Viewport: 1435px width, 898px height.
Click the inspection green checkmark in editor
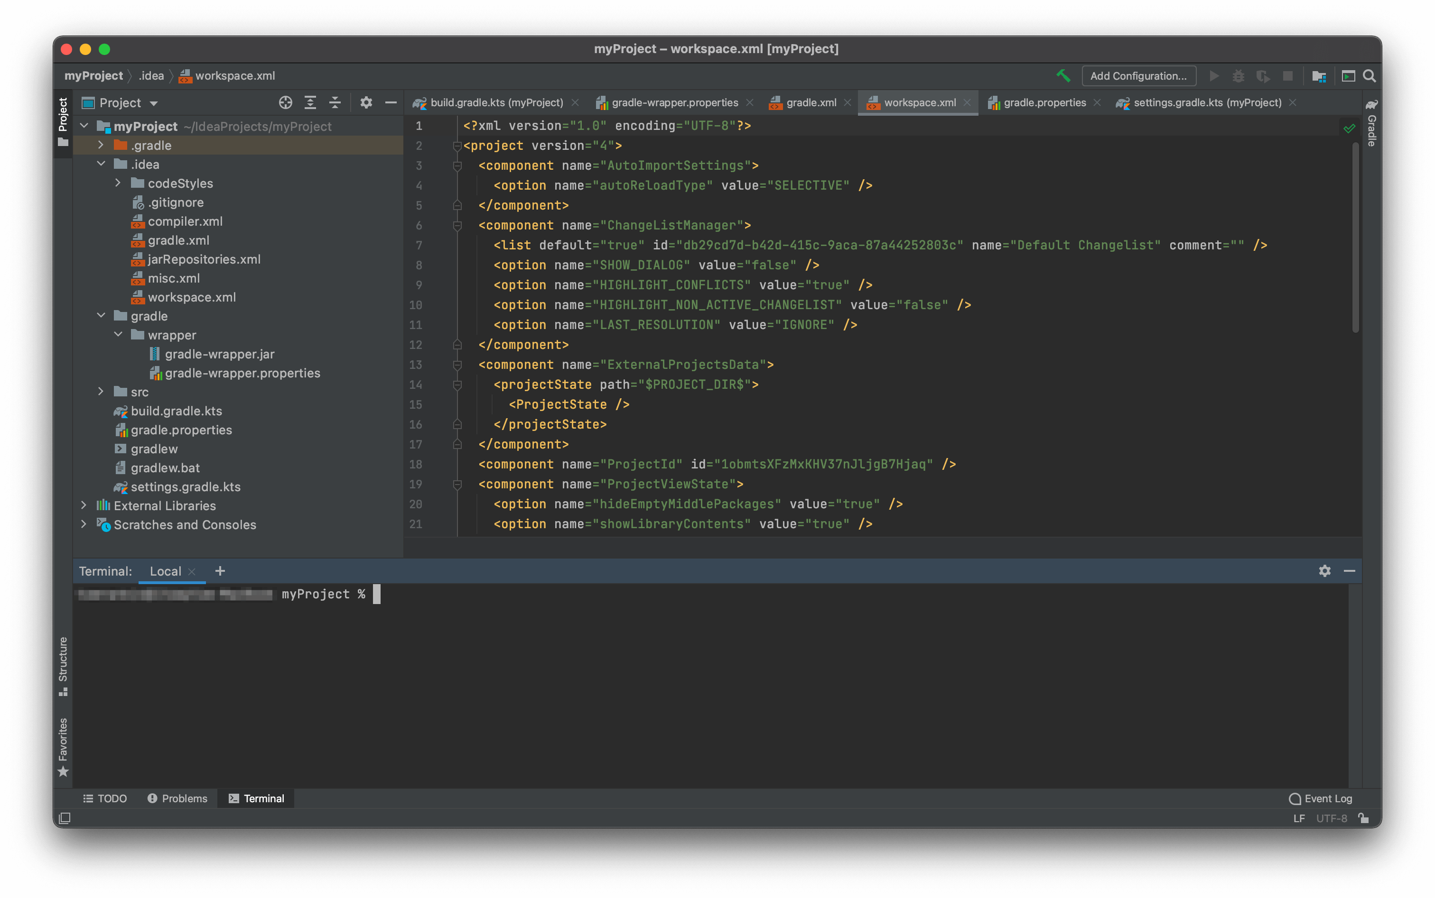(1349, 128)
